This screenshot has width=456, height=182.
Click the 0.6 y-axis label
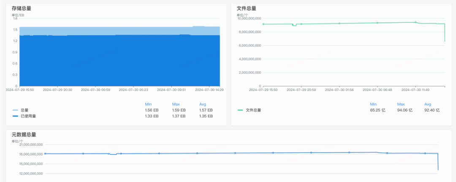16,63
